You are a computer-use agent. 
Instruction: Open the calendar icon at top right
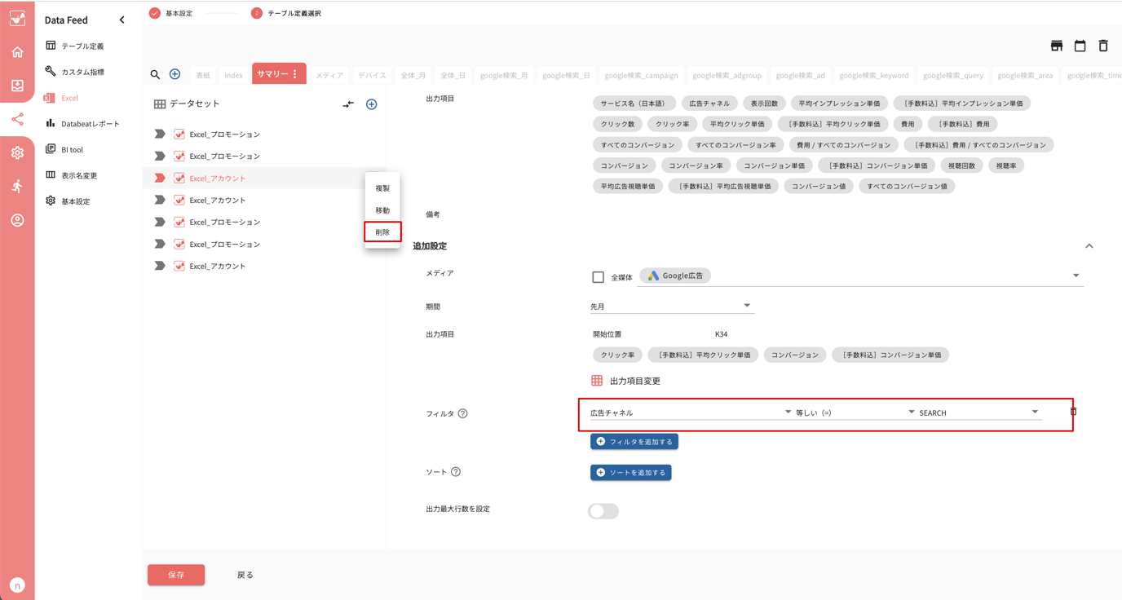(x=1080, y=46)
